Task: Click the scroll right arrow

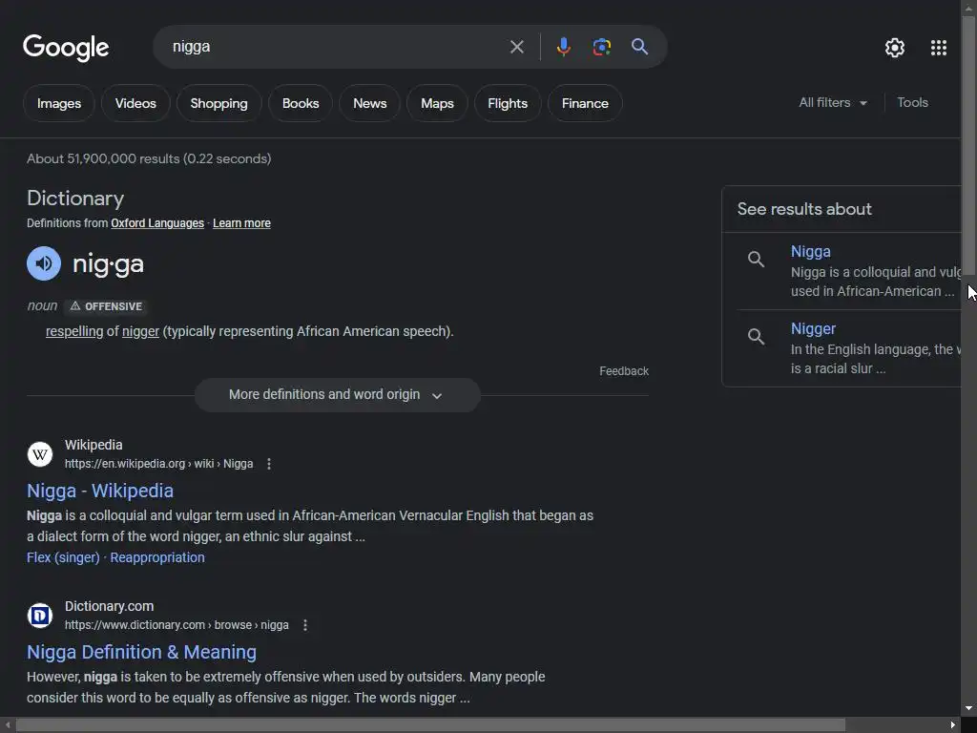Action: pyautogui.click(x=953, y=725)
